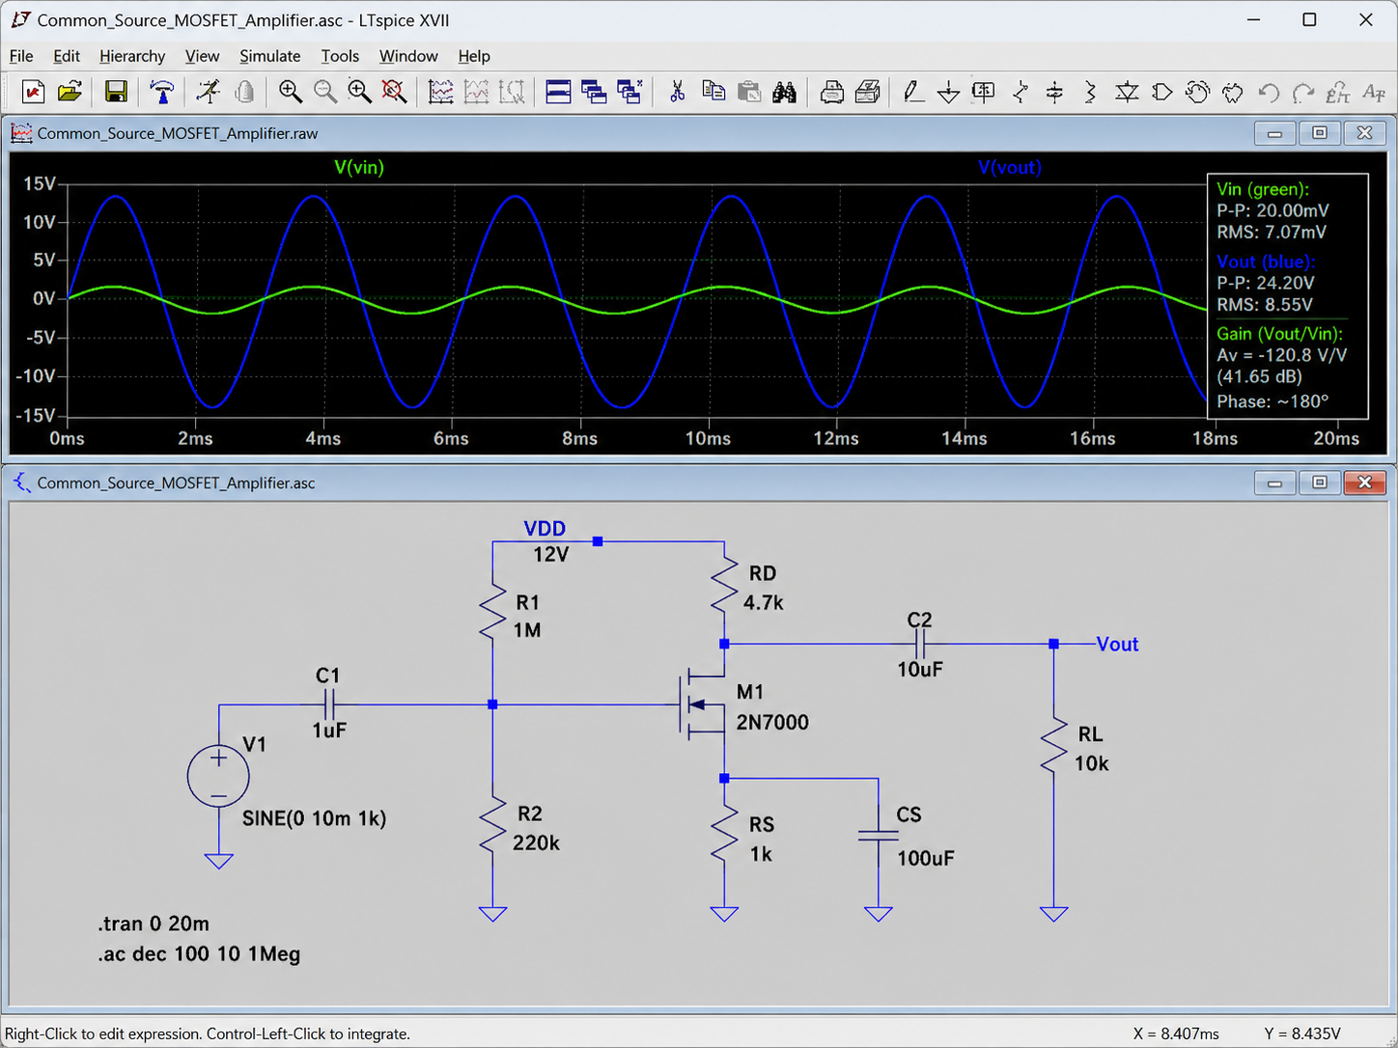This screenshot has height=1048, width=1398.
Task: Click the green V(vin) trace label
Action: (359, 167)
